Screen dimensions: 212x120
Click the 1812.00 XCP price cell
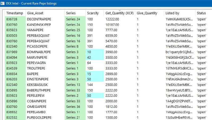tap(120, 107)
